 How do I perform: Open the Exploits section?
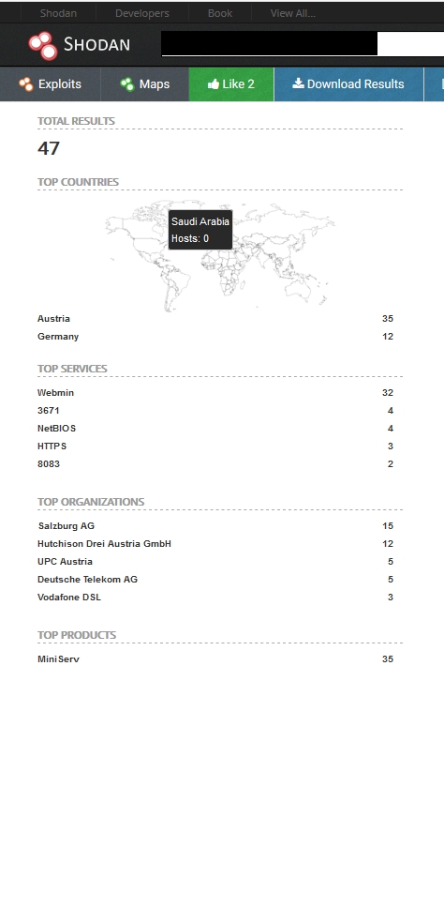[51, 84]
